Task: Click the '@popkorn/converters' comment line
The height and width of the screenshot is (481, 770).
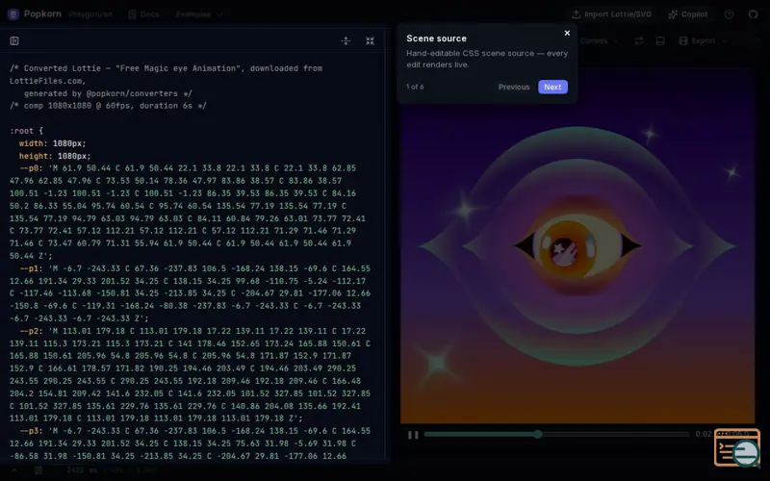Action: point(108,93)
